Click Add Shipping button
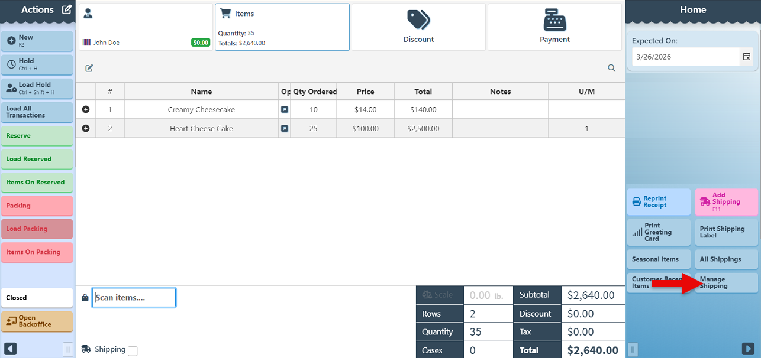Screen dimensions: 761x358 coord(726,202)
